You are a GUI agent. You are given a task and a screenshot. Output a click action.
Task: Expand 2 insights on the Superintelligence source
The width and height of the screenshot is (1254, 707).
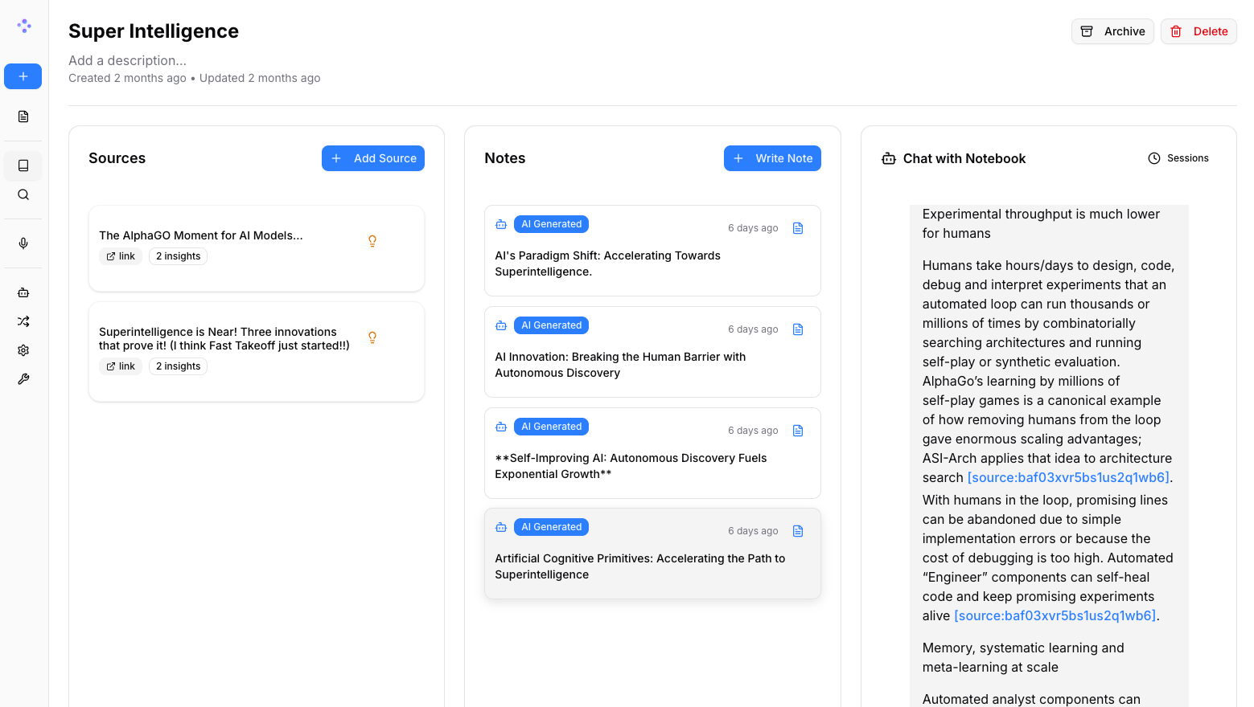[x=178, y=366]
